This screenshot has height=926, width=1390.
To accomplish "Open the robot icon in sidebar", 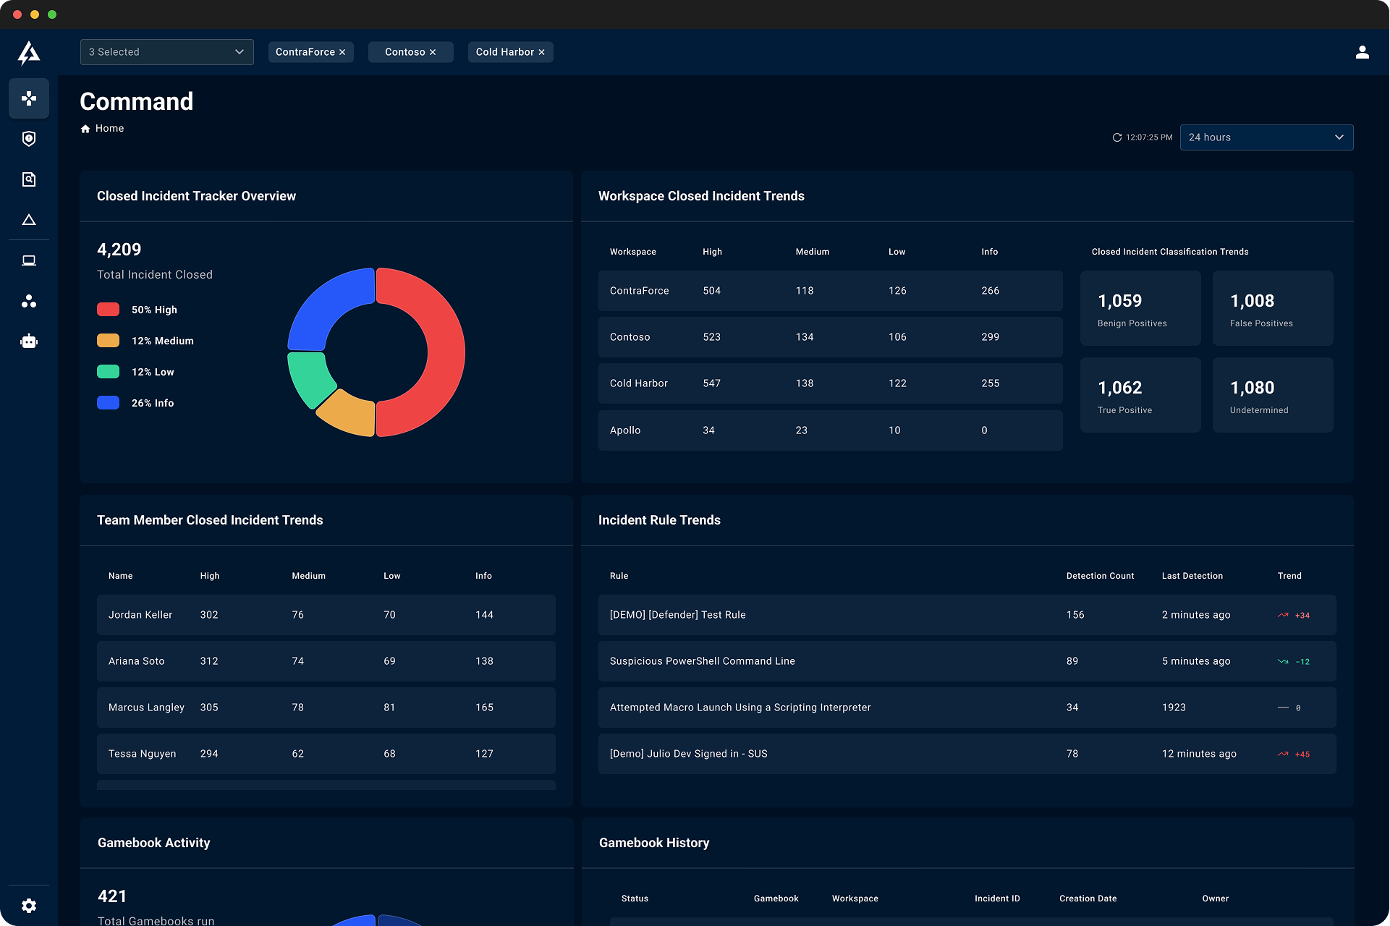I will [29, 341].
